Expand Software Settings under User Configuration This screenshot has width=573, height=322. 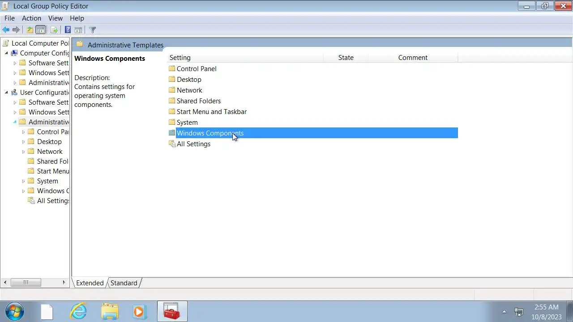pyautogui.click(x=15, y=102)
